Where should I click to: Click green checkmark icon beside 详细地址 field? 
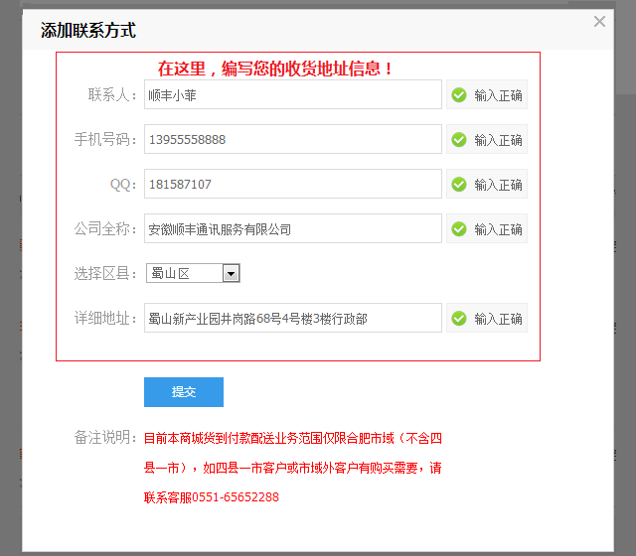click(459, 319)
